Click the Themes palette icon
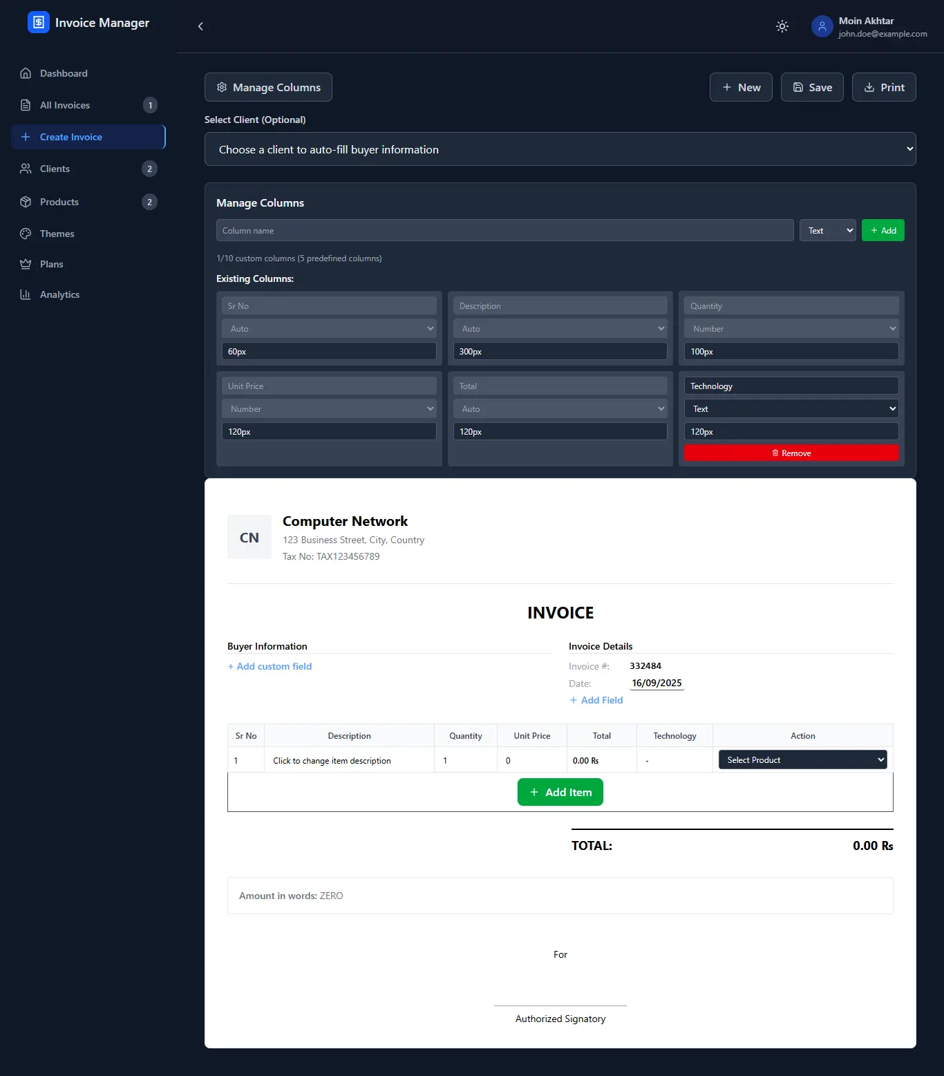 coord(26,234)
